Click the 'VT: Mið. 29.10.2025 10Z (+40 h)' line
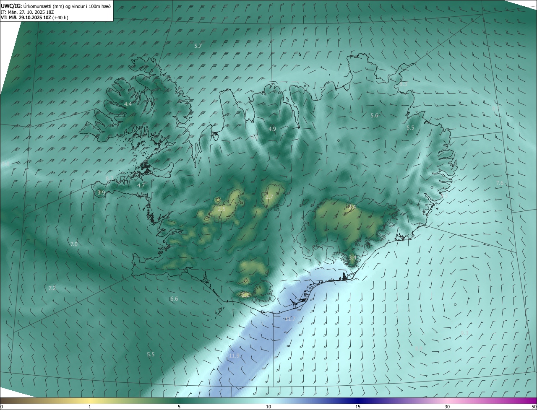Screen dimensions: 537x410 point(34,18)
